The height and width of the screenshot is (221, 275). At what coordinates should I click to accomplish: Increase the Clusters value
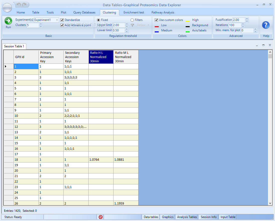pos(41,24)
